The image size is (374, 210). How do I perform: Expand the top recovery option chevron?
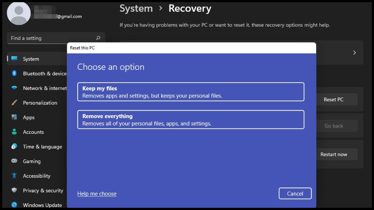[354, 53]
